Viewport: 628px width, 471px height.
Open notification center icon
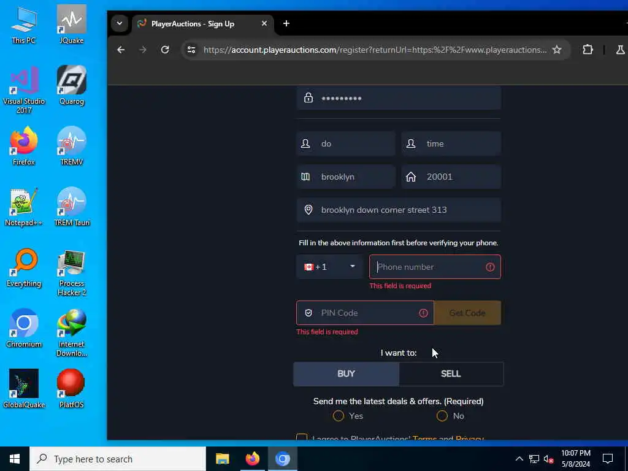tap(608, 459)
